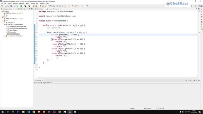
Task: Open the Window menu
Action: 42,3
